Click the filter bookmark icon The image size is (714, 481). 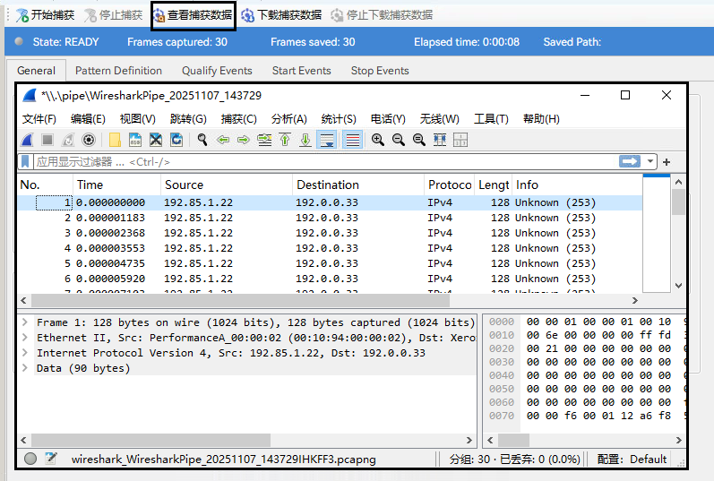click(25, 162)
